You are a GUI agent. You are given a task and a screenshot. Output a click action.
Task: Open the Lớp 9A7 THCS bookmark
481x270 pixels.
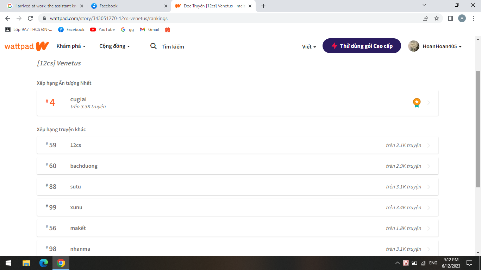29,30
